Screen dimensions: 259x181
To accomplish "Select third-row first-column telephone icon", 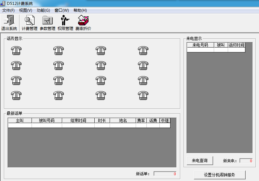I will tap(16, 80).
